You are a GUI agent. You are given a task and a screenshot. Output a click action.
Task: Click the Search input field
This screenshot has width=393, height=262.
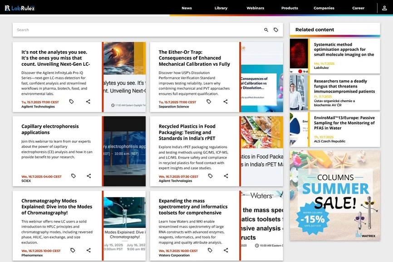click(138, 30)
